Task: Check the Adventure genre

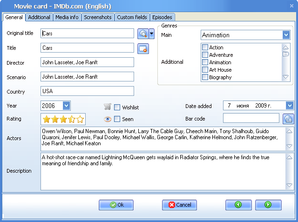Action: [x=205, y=55]
